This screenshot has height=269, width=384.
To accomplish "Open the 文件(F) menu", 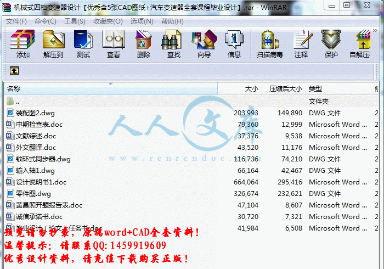I will (x=16, y=21).
